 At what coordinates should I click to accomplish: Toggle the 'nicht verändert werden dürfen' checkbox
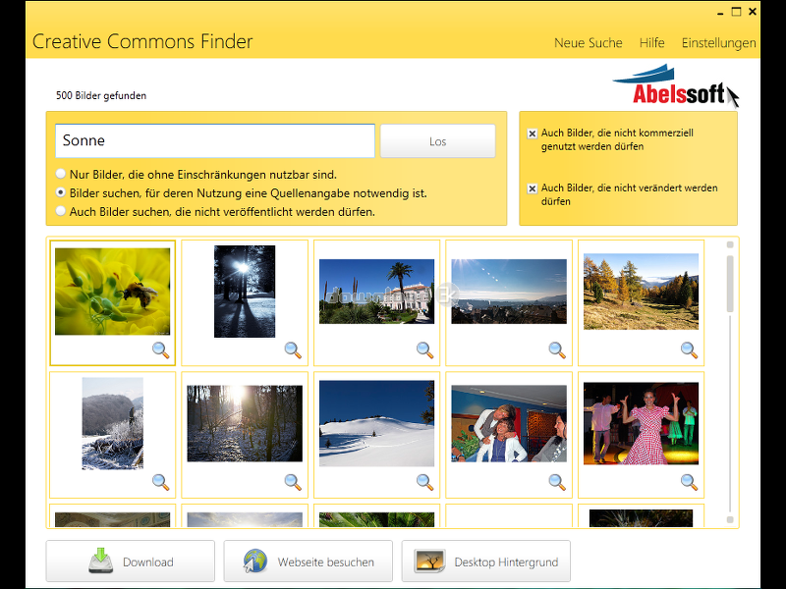pyautogui.click(x=533, y=188)
